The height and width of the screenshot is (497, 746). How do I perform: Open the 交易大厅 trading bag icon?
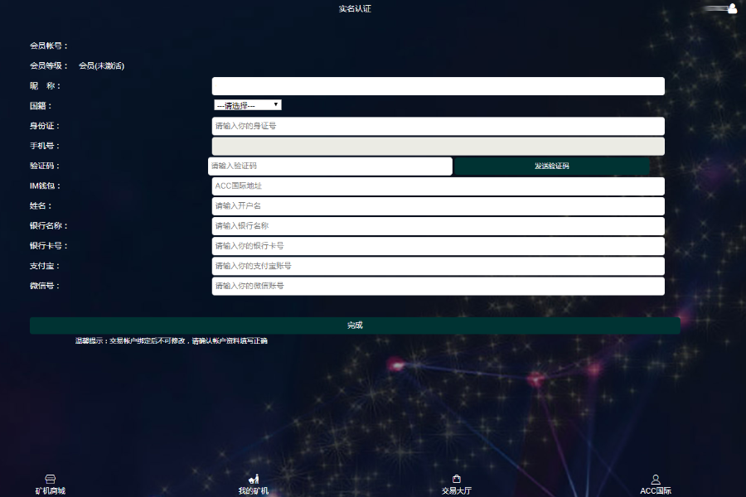coord(456,479)
